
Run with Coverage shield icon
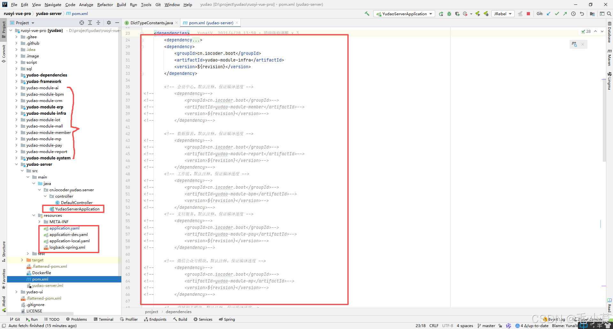coord(457,14)
